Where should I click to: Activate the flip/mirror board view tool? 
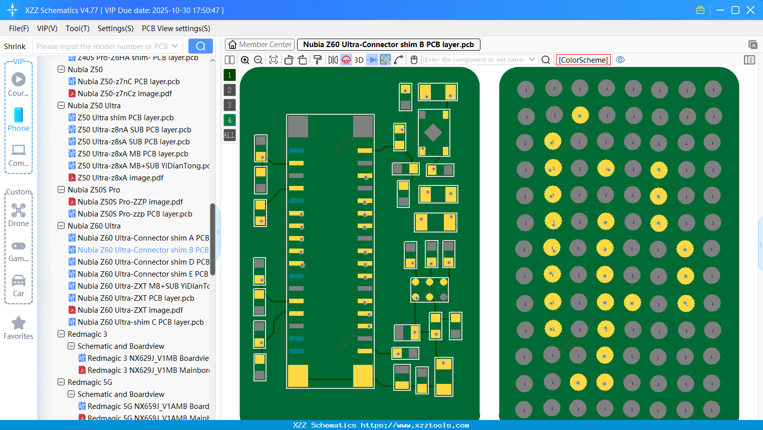332,59
